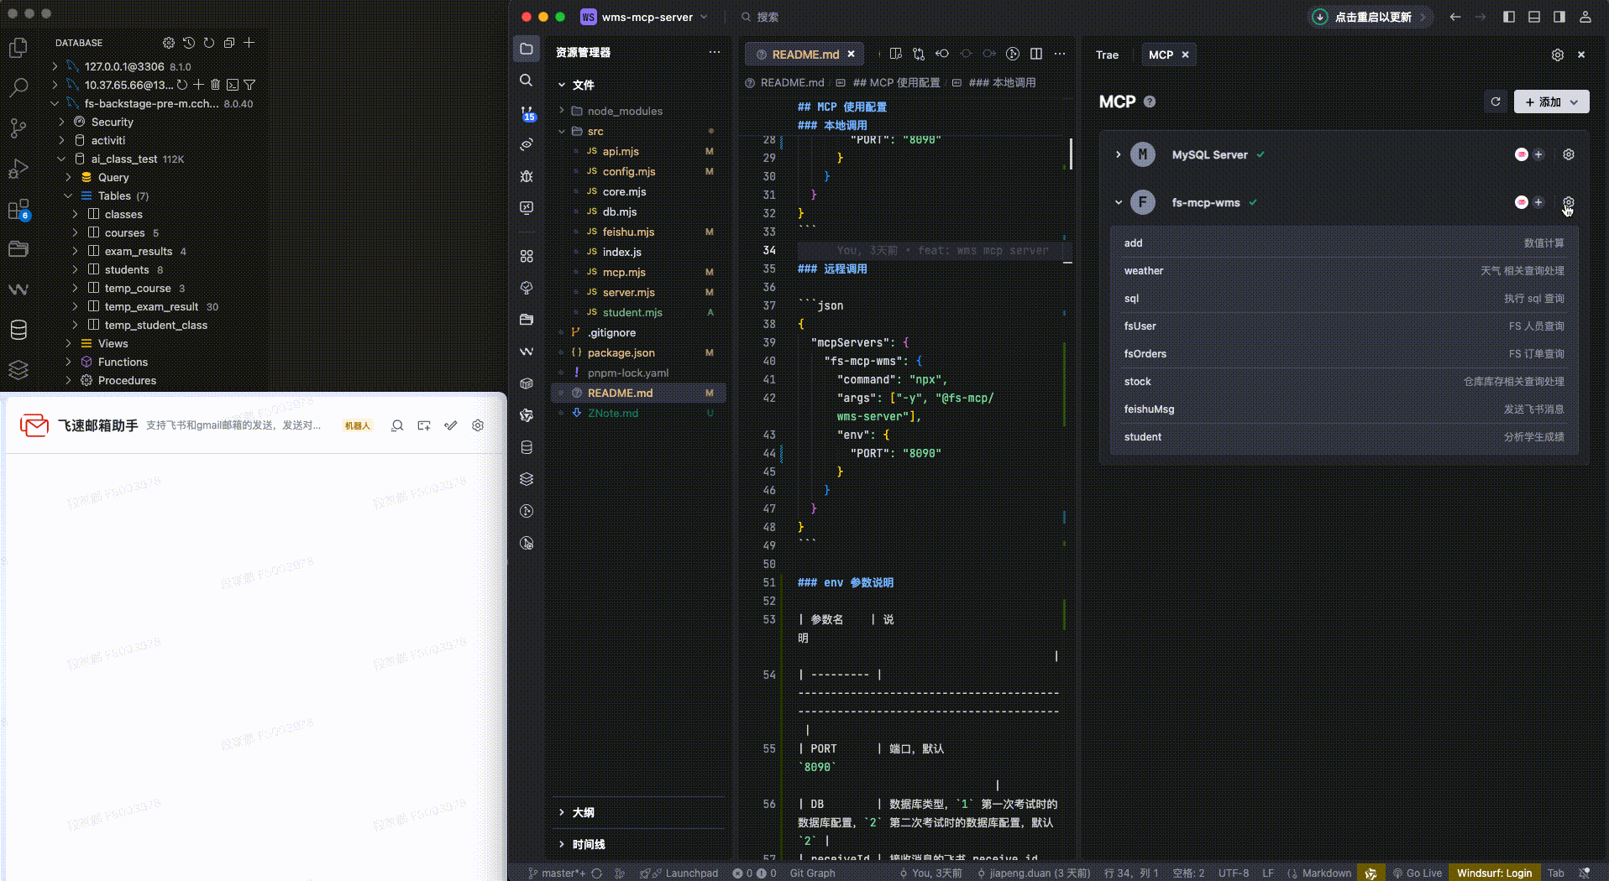This screenshot has width=1609, height=881.
Task: Open Source Control in left window activity bar
Action: coord(18,128)
